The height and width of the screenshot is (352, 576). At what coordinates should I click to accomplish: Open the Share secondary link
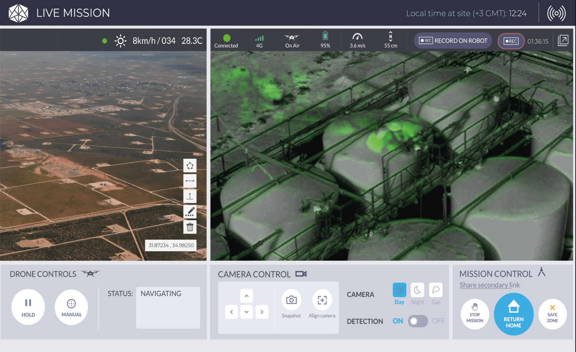490,285
